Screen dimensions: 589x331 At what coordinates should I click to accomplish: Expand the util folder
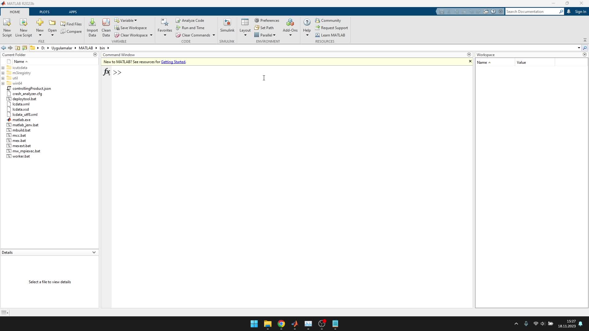[3, 78]
